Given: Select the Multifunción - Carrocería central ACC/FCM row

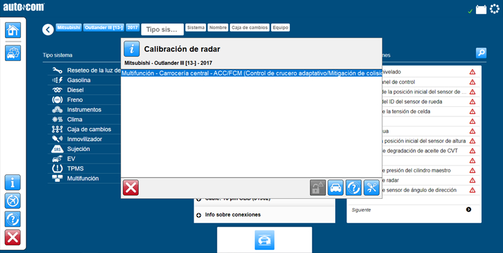Looking at the screenshot, I should pyautogui.click(x=251, y=73).
